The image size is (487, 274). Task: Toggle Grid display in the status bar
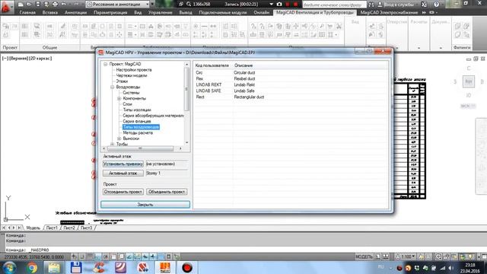click(x=90, y=256)
